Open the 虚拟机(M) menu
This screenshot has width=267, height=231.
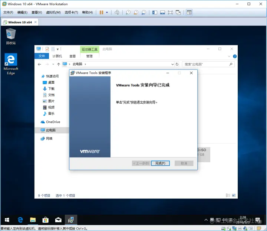pyautogui.click(x=53, y=13)
